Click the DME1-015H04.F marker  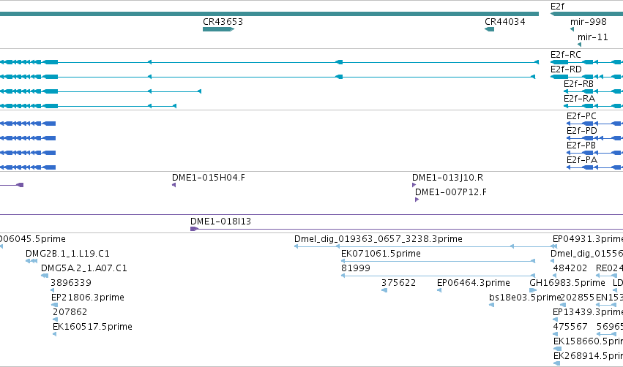[x=174, y=185]
